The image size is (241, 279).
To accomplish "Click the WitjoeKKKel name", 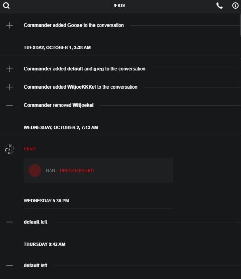I will (x=82, y=87).
